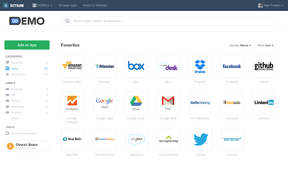The height and width of the screenshot is (180, 288).
Task: Filter by the Marketing label
Action: [27, 107]
